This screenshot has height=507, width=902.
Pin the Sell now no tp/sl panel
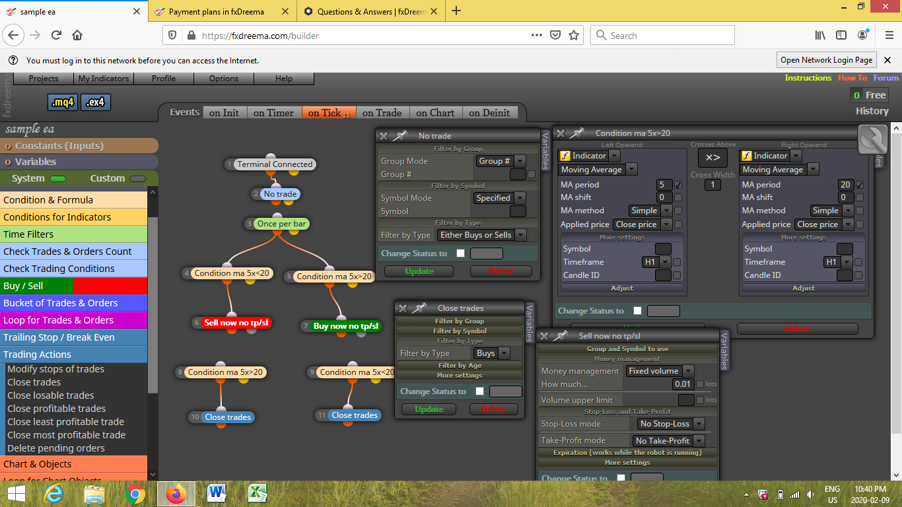pyautogui.click(x=561, y=335)
